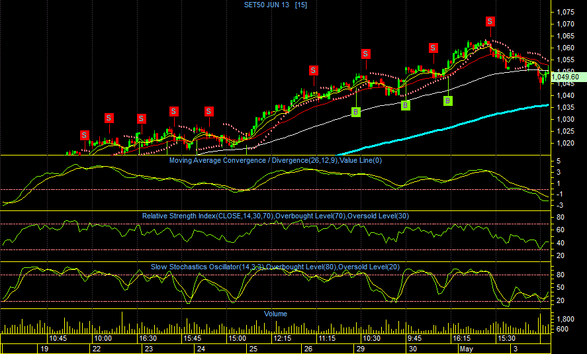Screen dimensions: 587x354
Task: Click the RSI scale value 40
Action: pos(561,243)
